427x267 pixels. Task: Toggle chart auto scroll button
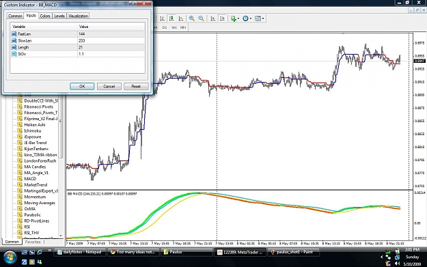213,18
